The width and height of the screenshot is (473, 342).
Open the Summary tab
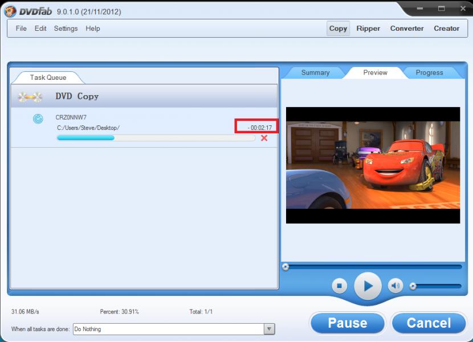click(315, 73)
